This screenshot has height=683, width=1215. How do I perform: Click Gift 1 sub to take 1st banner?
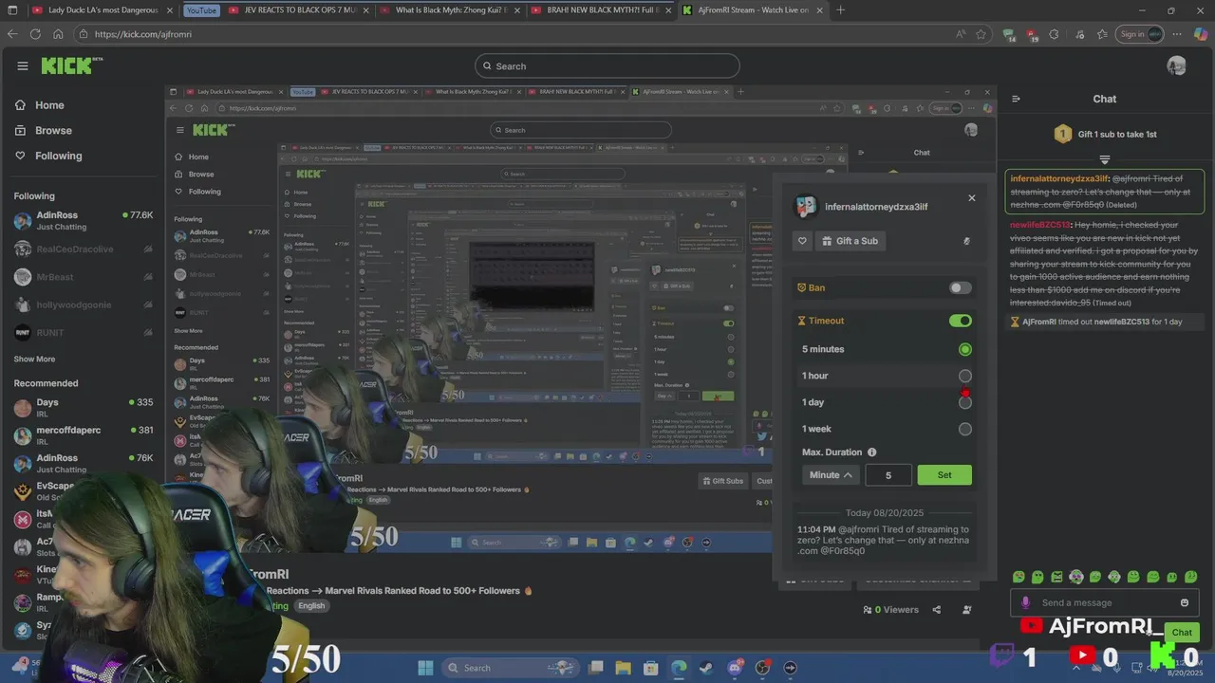pyautogui.click(x=1105, y=134)
